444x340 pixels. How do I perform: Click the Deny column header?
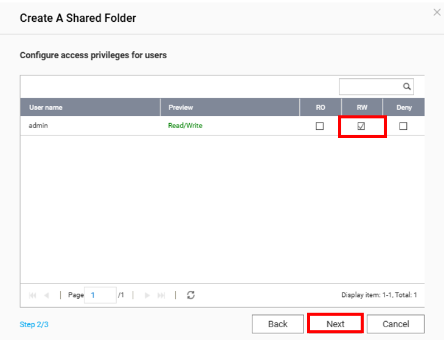[404, 107]
